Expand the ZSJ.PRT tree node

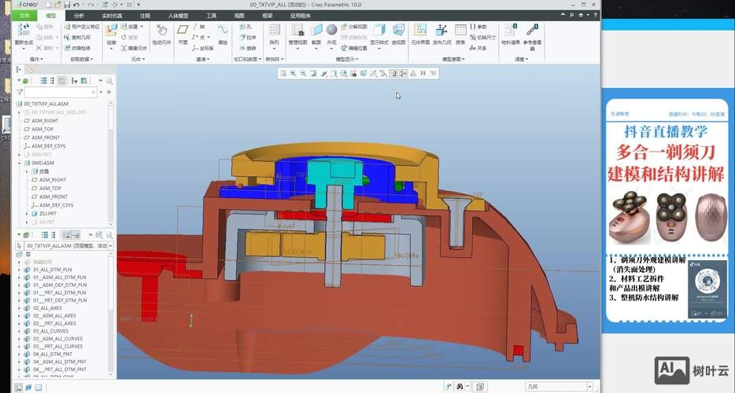[27, 213]
